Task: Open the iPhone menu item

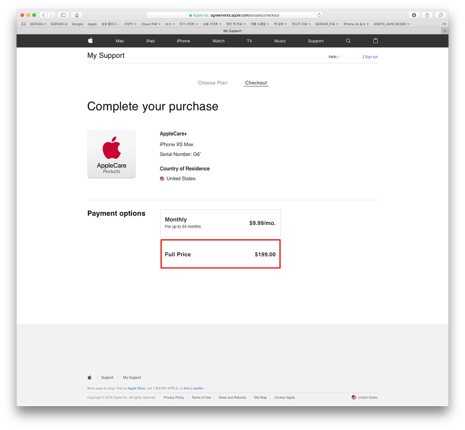Action: [183, 41]
